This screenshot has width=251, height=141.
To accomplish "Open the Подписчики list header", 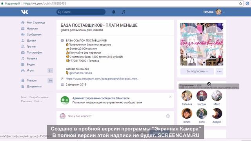I will pyautogui.click(x=190, y=85).
